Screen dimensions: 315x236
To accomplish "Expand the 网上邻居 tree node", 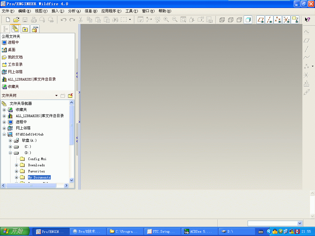I will pos(4,128).
